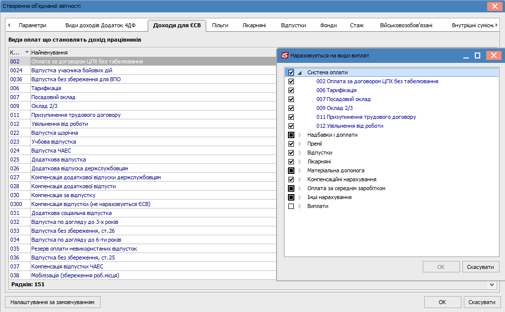This screenshot has height=312, width=505.
Task: Expand the Надбавки і доплати group
Action: (x=300, y=135)
